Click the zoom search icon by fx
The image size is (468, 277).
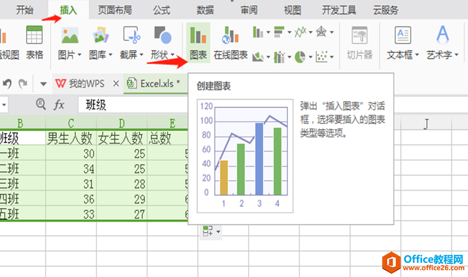(41, 104)
